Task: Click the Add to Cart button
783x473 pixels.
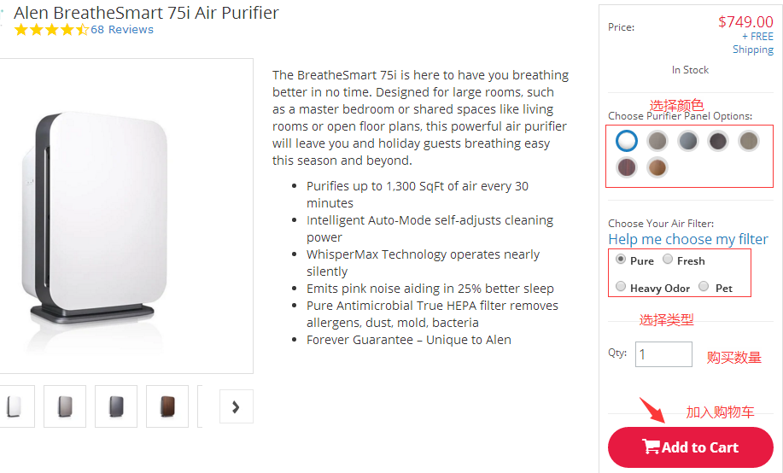Action: click(x=690, y=447)
